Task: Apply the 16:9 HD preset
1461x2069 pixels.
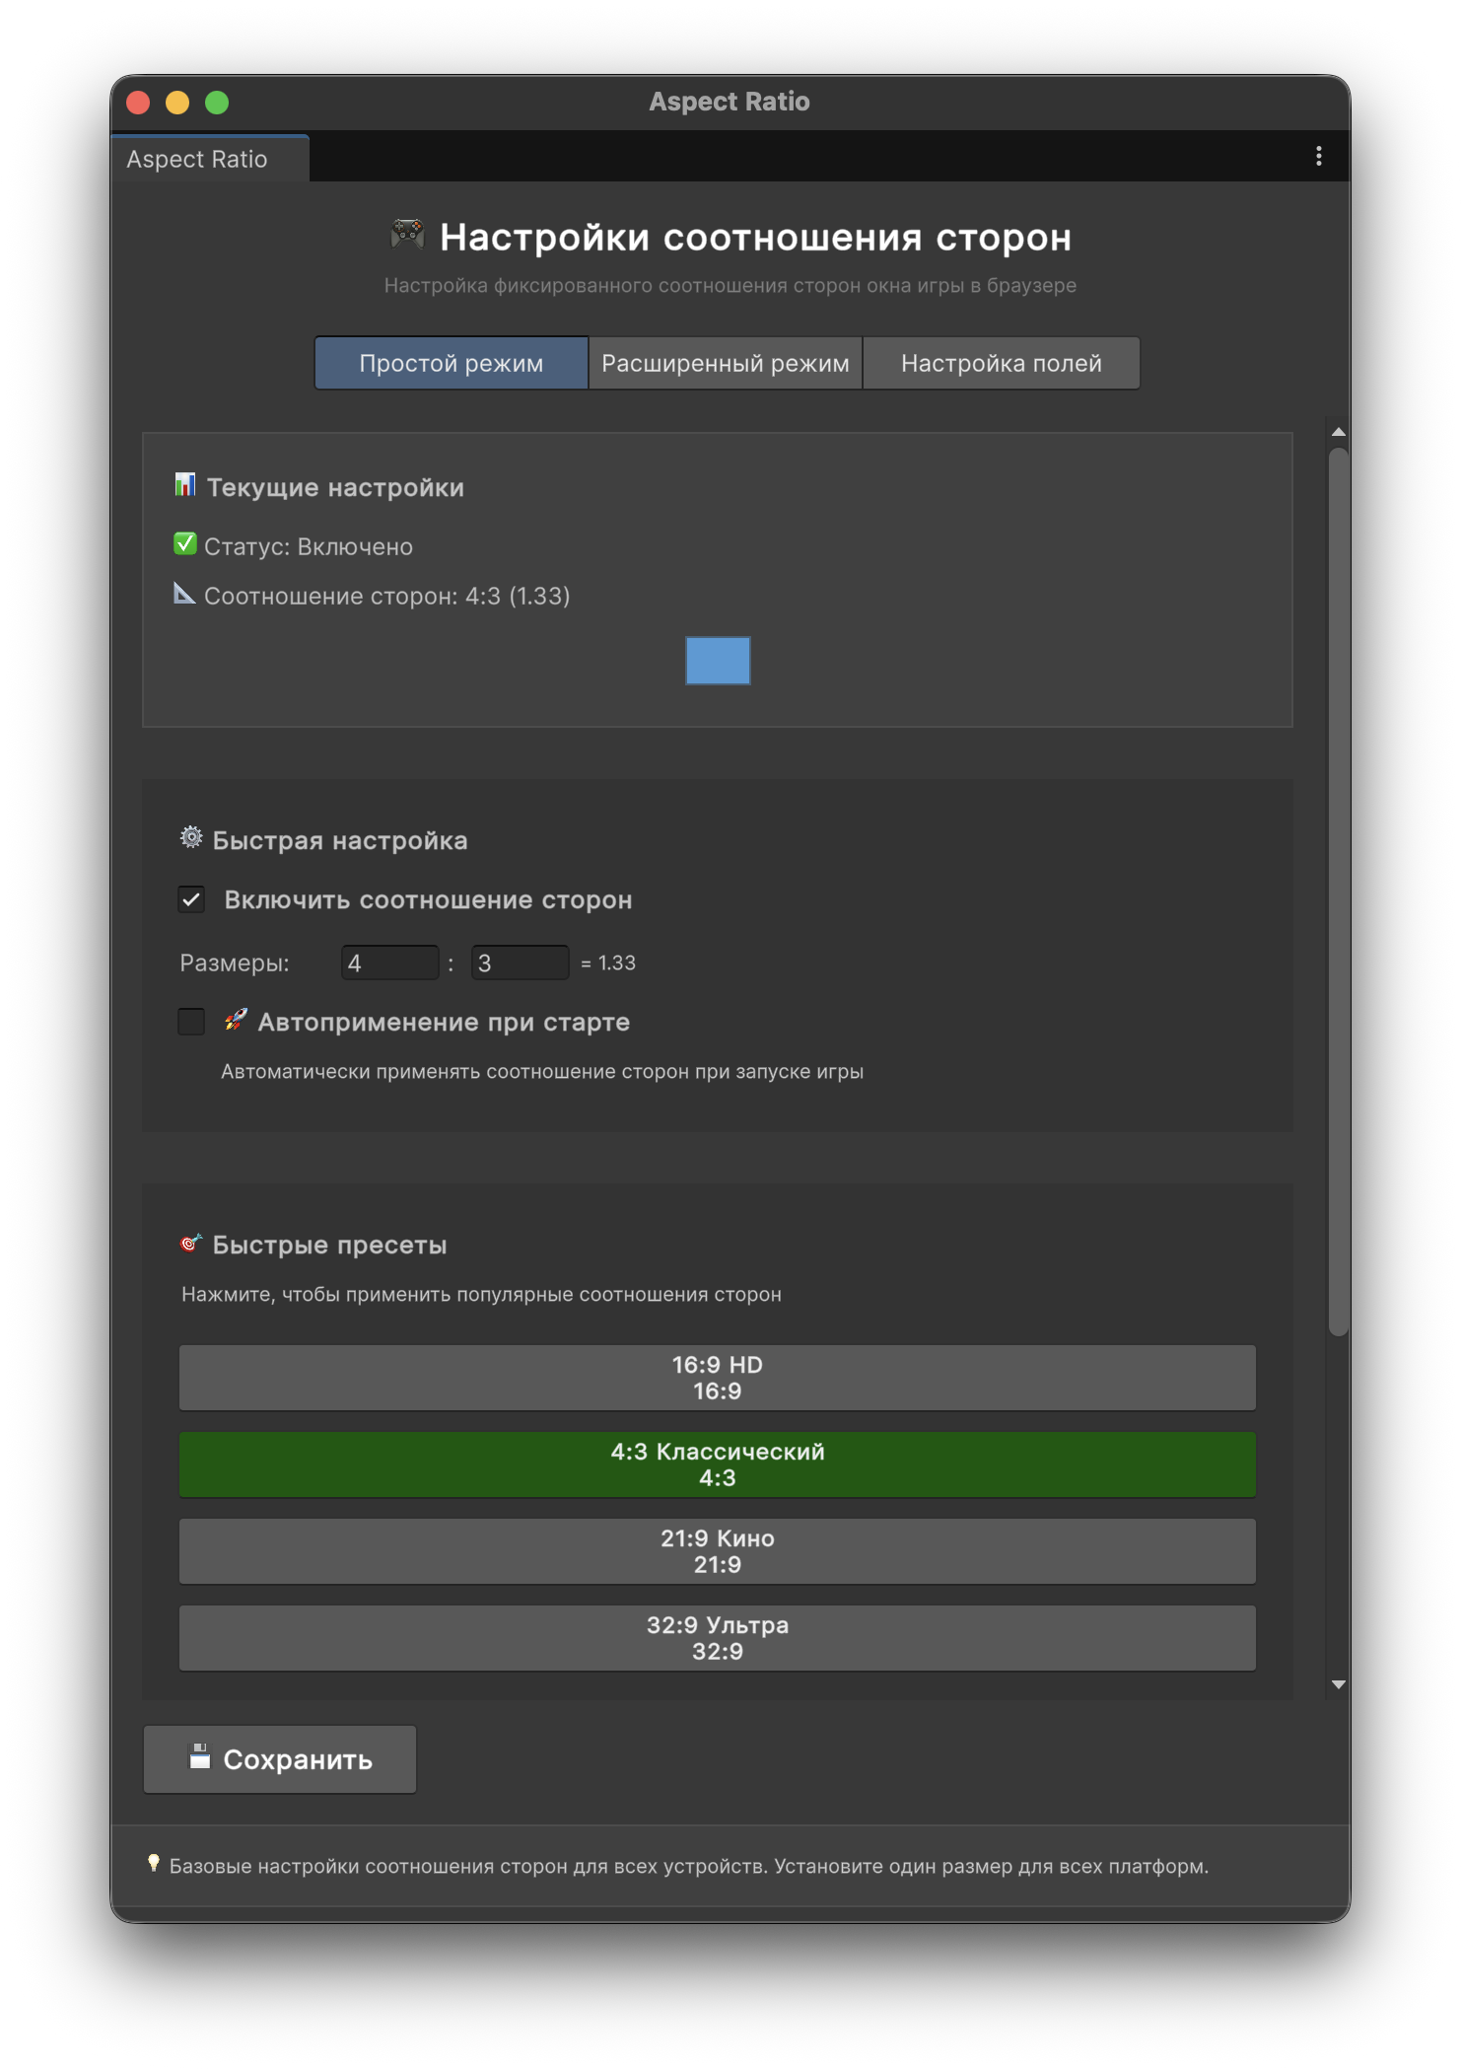Action: [x=717, y=1378]
